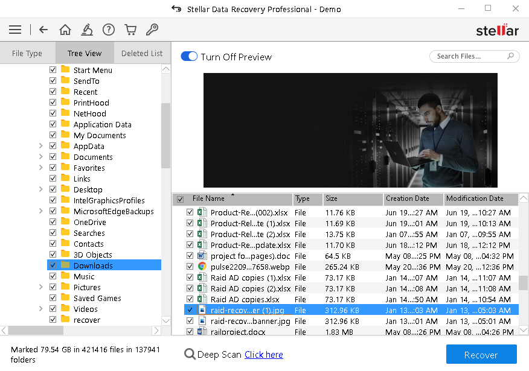Click the key activation icon
The width and height of the screenshot is (529, 371).
[x=152, y=30]
